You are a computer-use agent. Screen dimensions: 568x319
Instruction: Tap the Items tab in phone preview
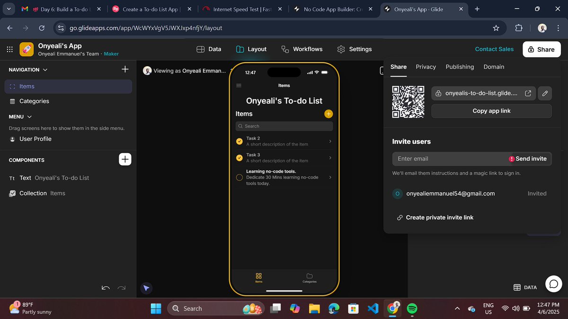tap(258, 278)
